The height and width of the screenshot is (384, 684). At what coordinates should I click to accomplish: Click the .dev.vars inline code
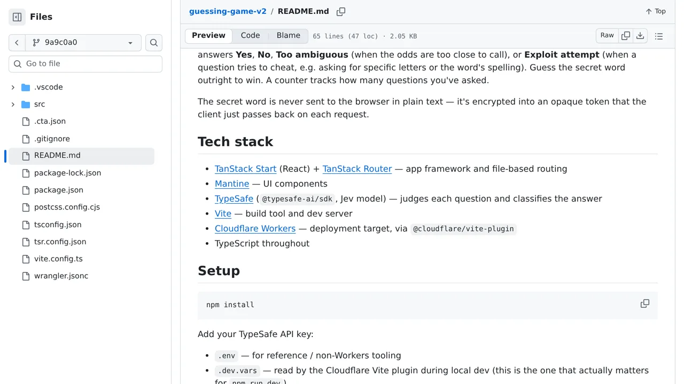[237, 371]
